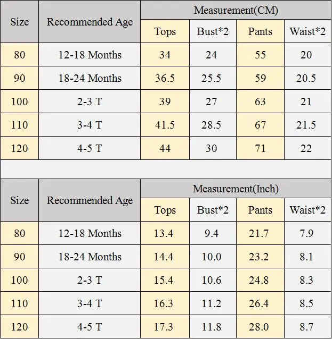Image resolution: width=332 pixels, height=339 pixels.
Task: Click the Measurement(Inch) header cell
Action: point(236,189)
